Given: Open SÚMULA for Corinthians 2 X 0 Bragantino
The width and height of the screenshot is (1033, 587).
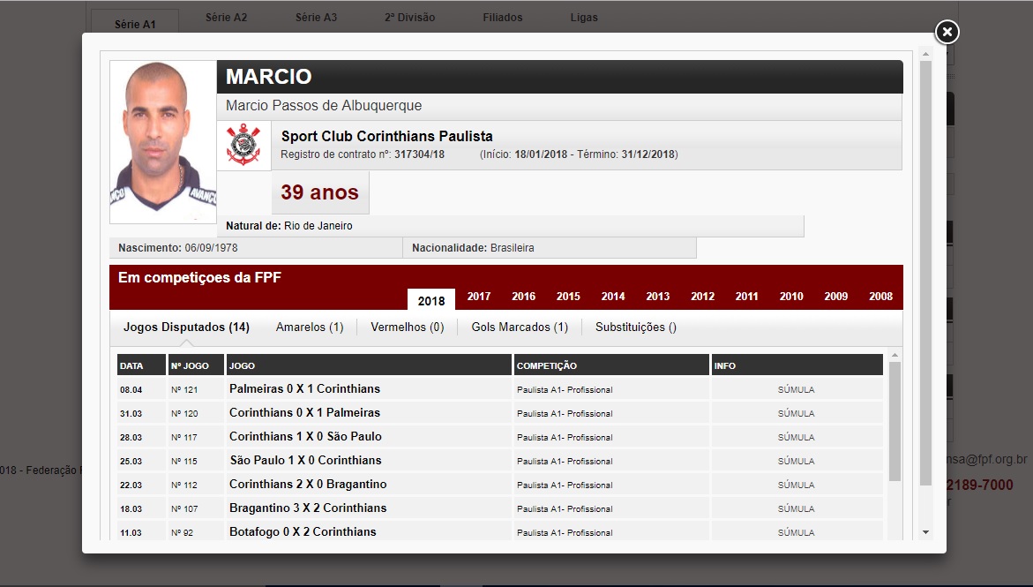Looking at the screenshot, I should point(796,485).
